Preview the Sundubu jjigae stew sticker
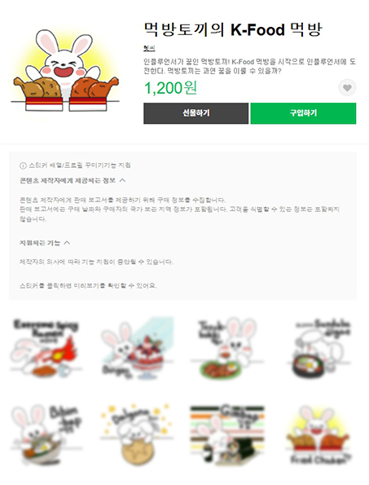 pyautogui.click(x=320, y=348)
